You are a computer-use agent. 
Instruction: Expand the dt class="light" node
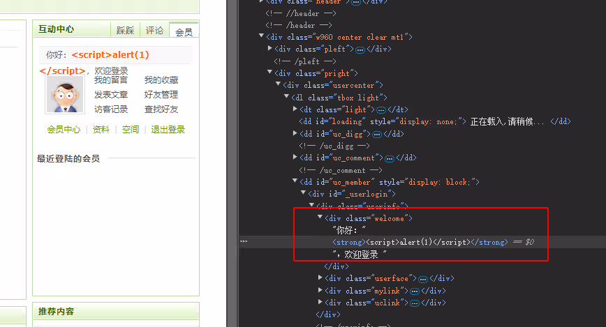click(295, 109)
